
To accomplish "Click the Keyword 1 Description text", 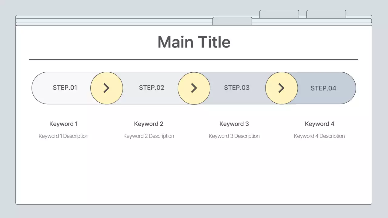I will pyautogui.click(x=63, y=136).
